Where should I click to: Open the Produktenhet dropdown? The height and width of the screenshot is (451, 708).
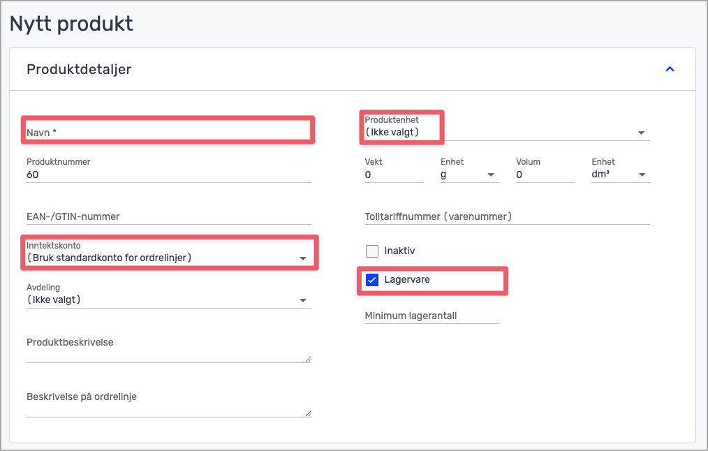pyautogui.click(x=506, y=132)
